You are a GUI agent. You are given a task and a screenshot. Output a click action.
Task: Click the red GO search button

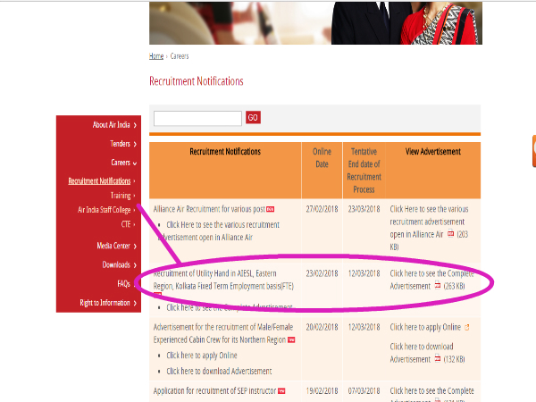click(x=253, y=118)
